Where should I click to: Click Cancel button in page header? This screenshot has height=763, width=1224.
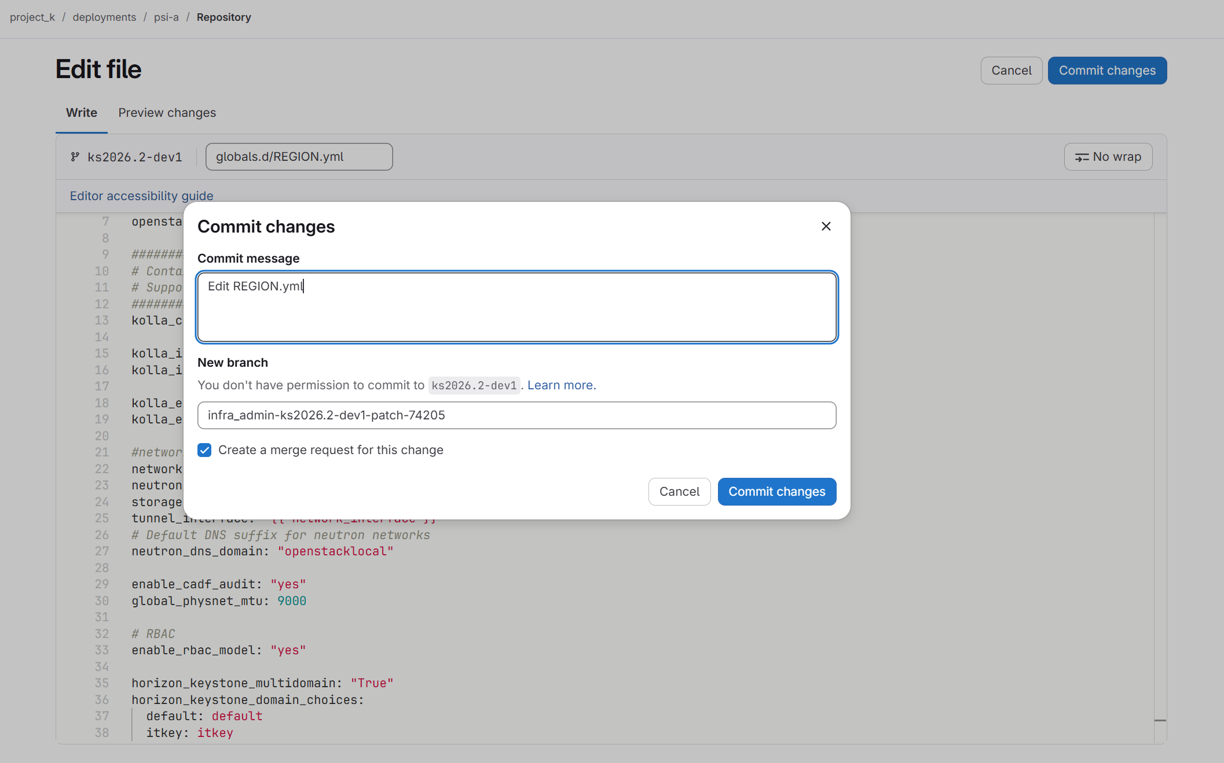[1011, 71]
